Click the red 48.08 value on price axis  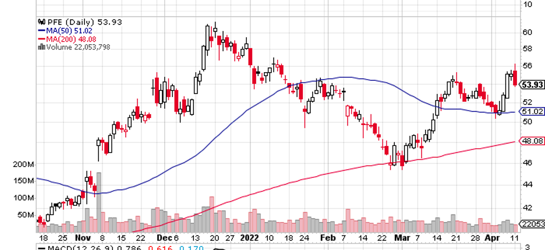(532, 141)
